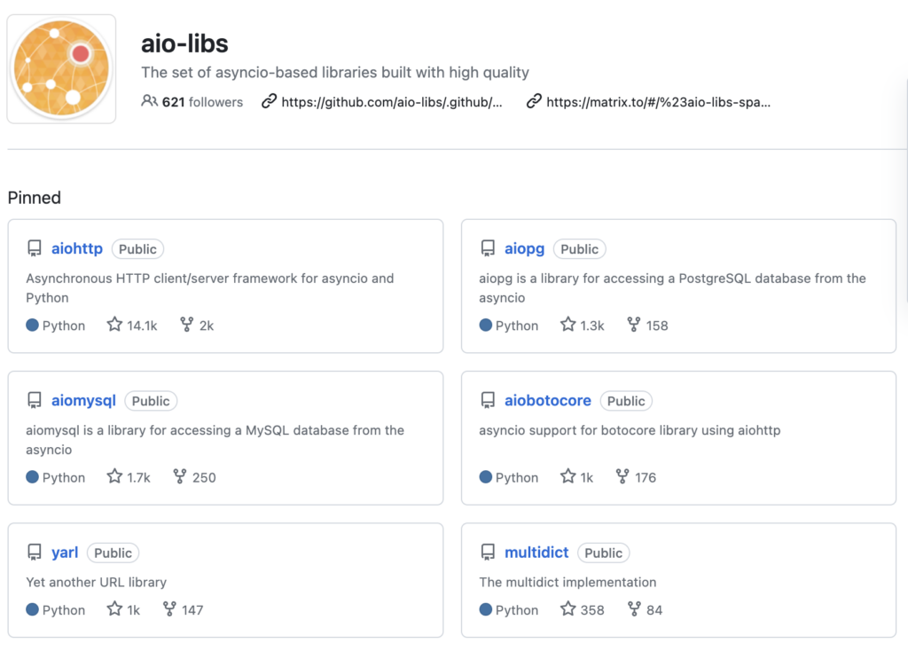Viewport: 908px width, 667px height.
Task: Click the repository icon beside aiomysql
Action: (x=35, y=400)
